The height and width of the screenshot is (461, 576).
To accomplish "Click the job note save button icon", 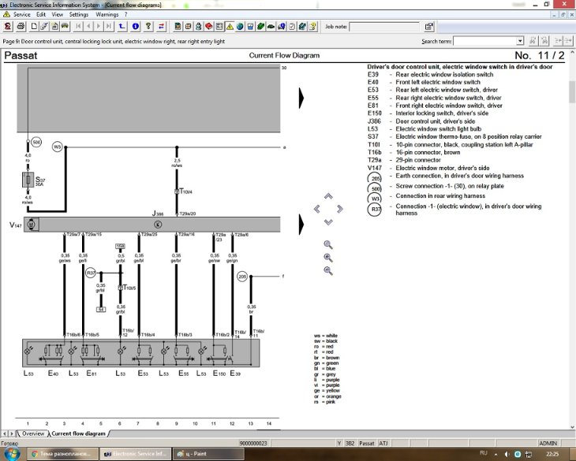I will [428, 27].
